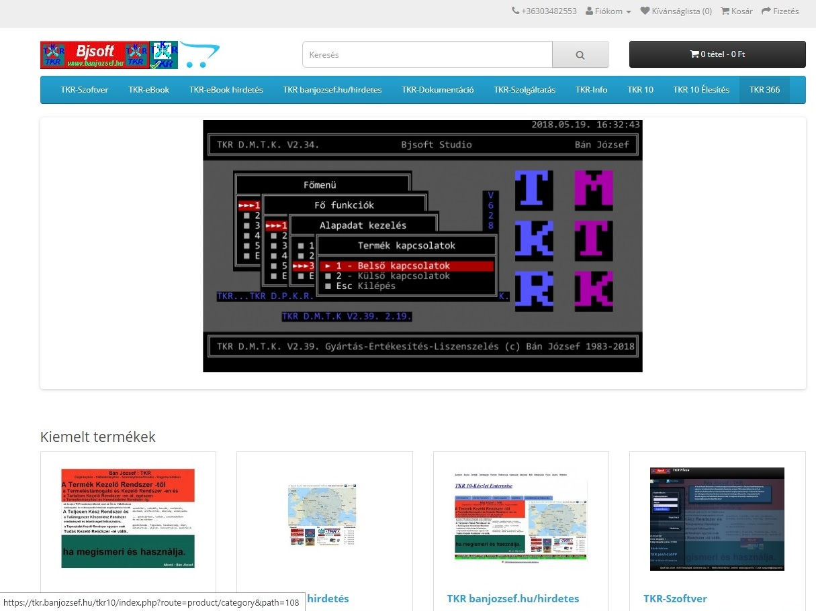Open TKR-eBook menu item
The width and height of the screenshot is (816, 611).
(x=149, y=90)
